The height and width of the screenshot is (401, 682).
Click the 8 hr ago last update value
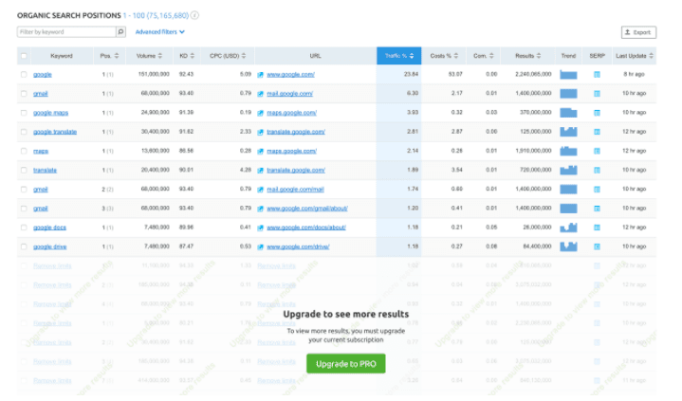(634, 74)
